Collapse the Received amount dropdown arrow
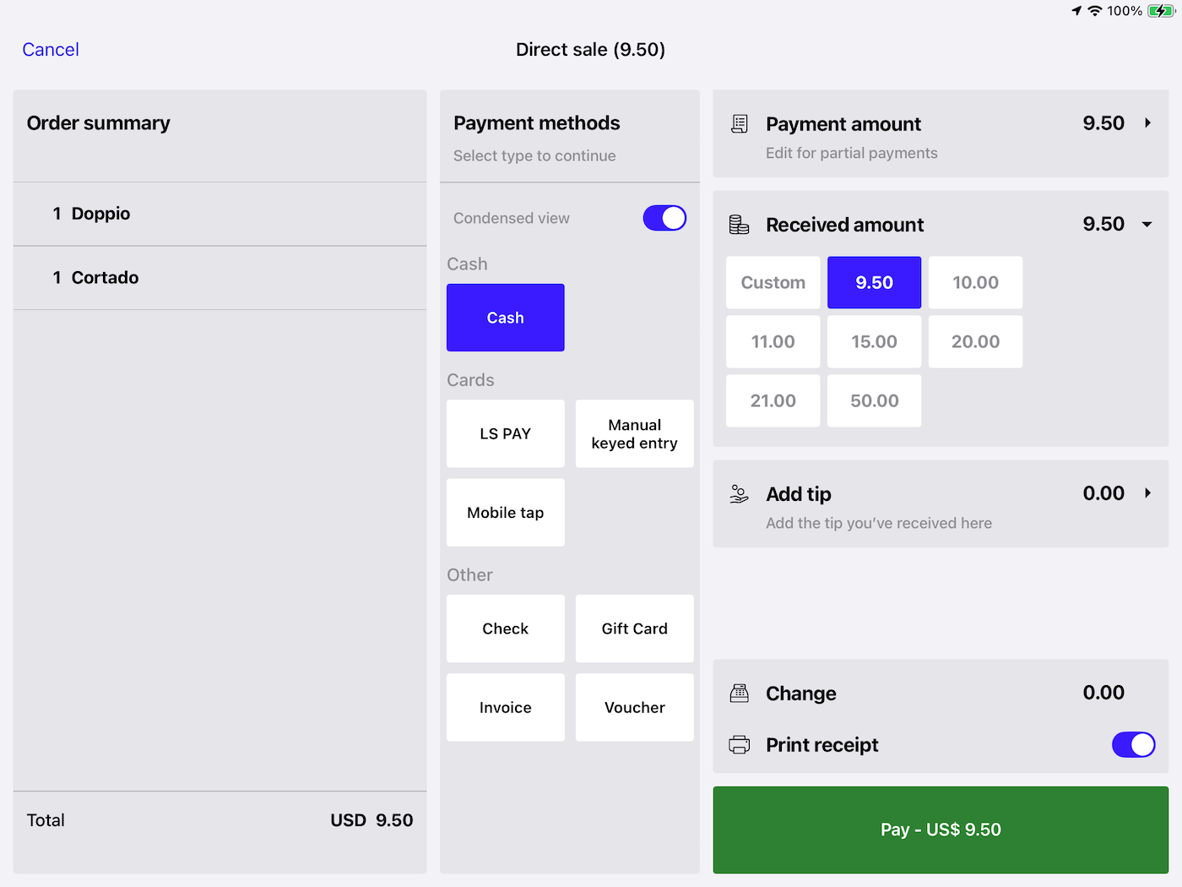 (x=1147, y=224)
